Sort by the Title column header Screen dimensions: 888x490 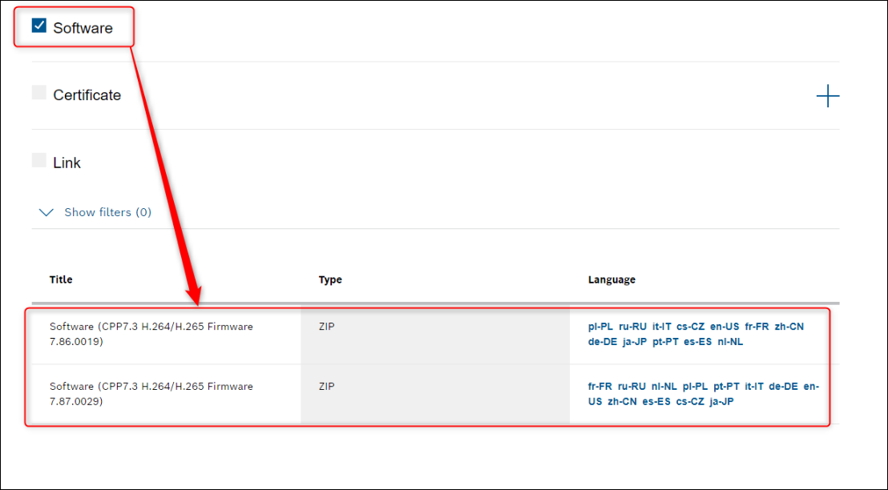click(x=61, y=279)
